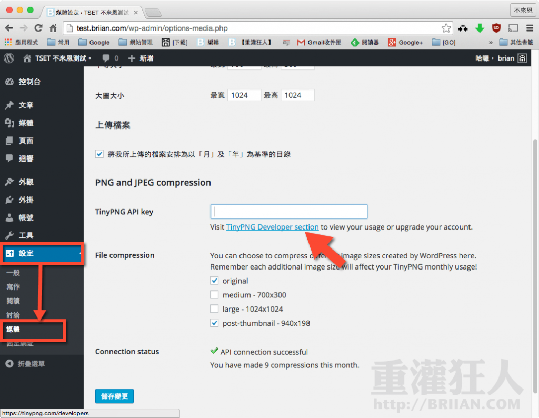The image size is (539, 418).
Task: Open the 新增 menu in admin bar
Action: click(x=141, y=58)
